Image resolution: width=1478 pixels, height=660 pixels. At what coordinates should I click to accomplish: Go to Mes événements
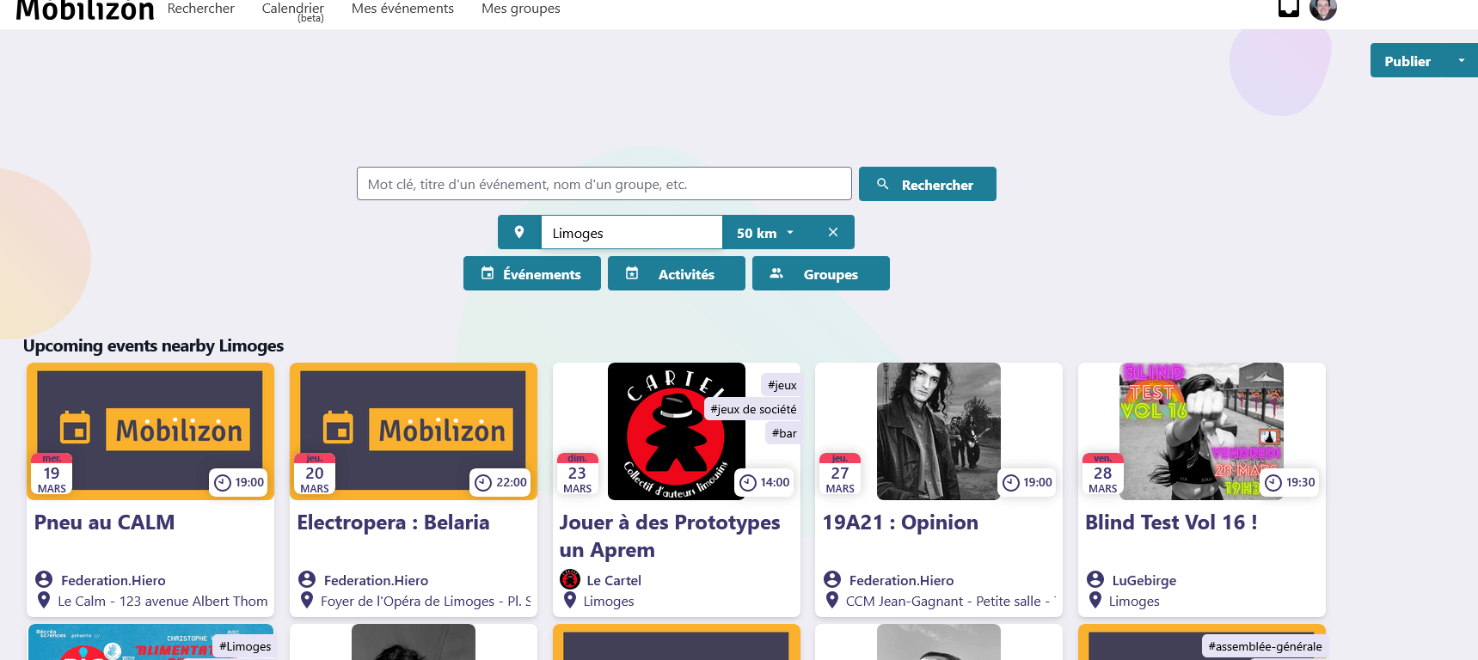pyautogui.click(x=402, y=9)
